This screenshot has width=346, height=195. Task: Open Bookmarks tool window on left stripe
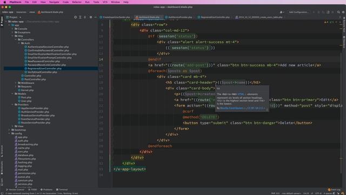click(x=2, y=167)
